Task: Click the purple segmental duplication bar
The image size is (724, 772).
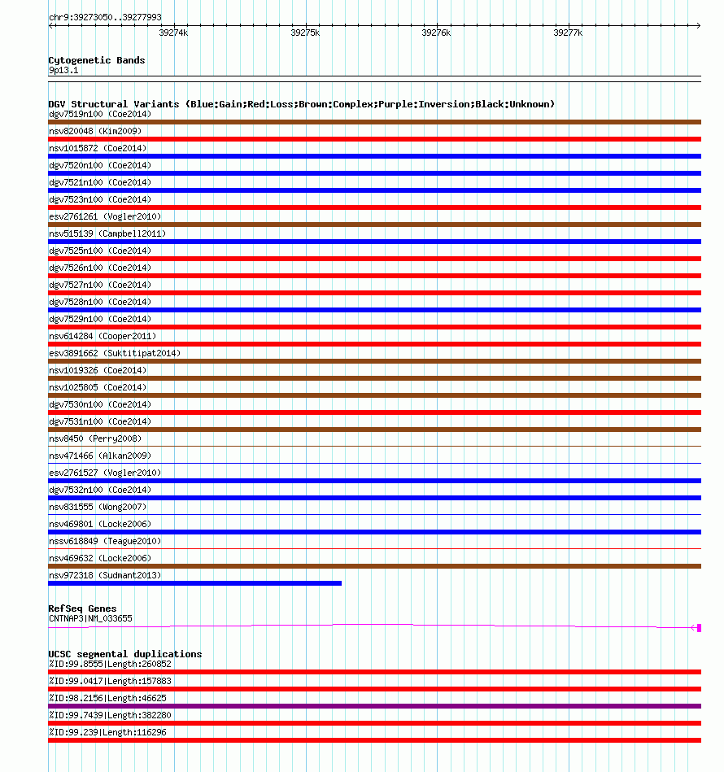Action: click(374, 706)
